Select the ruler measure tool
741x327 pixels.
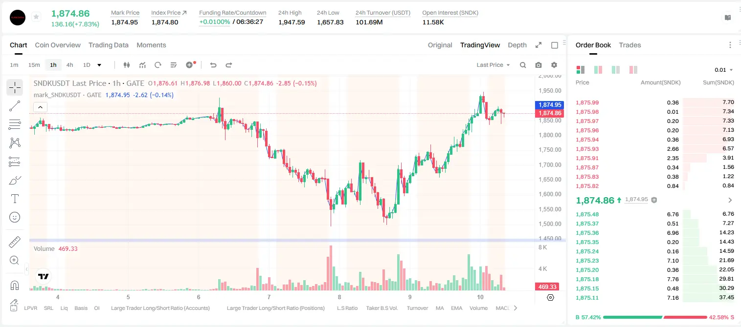point(15,242)
